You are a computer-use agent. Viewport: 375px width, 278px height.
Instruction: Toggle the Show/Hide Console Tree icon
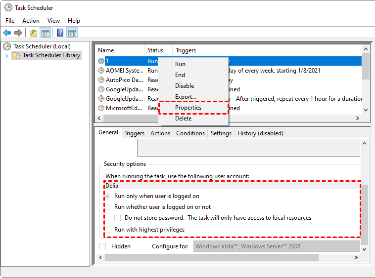click(46, 33)
